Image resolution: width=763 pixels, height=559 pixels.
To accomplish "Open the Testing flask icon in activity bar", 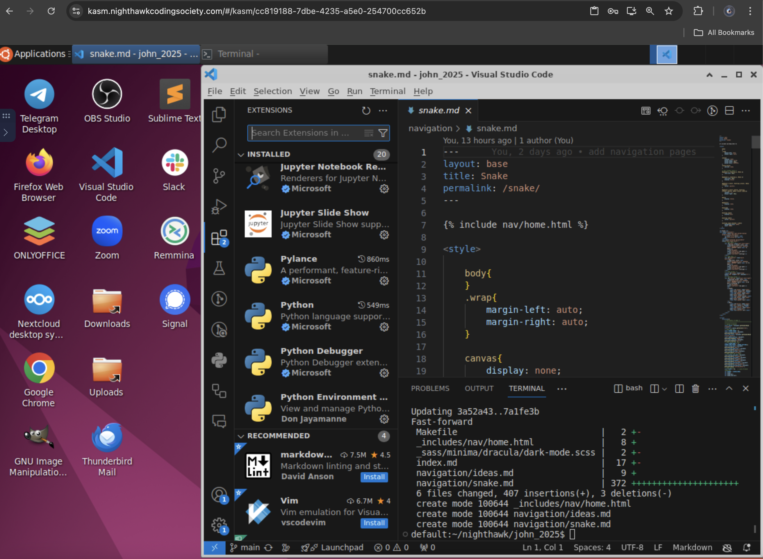I will click(219, 268).
